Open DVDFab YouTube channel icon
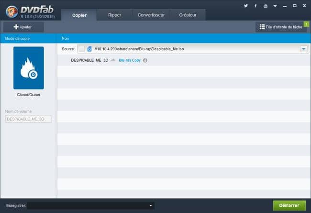Viewport: 311px width, 213px height. coord(266,6)
